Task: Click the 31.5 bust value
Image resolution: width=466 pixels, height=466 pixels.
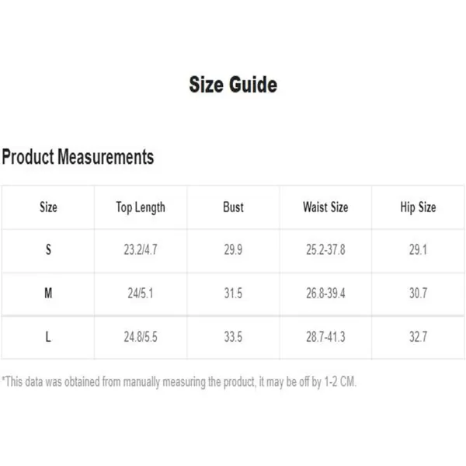Action: tap(233, 294)
